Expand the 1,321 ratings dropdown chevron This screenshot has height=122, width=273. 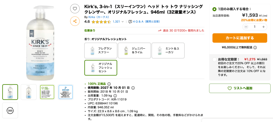123,22
